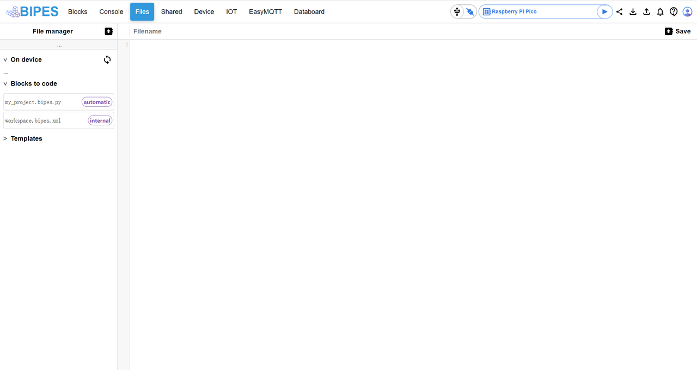Click the Filename input field
This screenshot has width=697, height=370.
tap(395, 31)
